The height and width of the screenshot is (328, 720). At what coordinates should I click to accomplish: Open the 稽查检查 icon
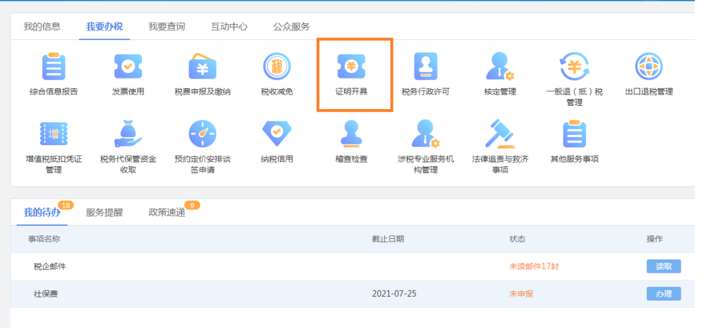click(x=351, y=134)
